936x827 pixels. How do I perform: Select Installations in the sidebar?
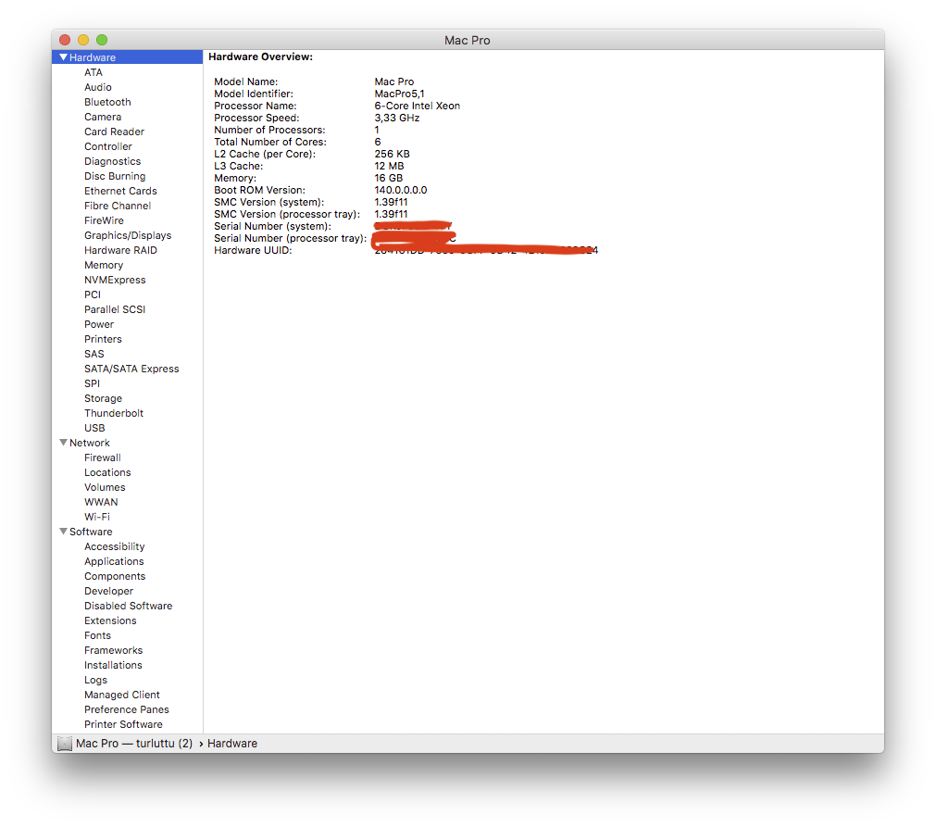[x=113, y=665]
